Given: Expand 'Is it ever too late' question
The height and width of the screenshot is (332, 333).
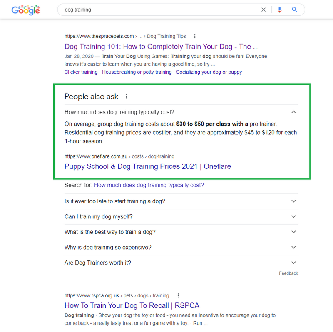Looking at the screenshot, I should point(181,201).
